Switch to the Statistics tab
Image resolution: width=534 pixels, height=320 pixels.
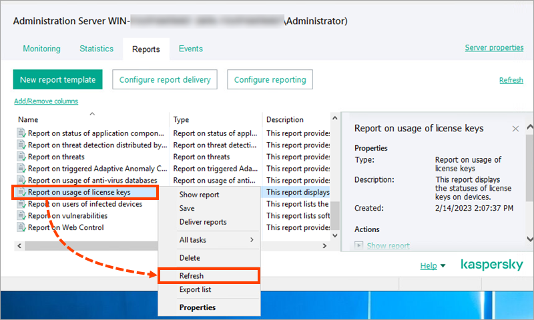[96, 49]
